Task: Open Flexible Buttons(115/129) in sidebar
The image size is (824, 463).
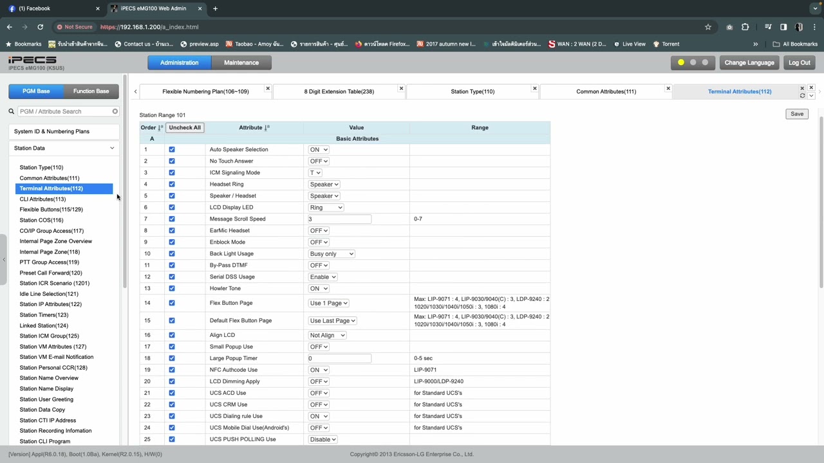Action: pos(51,210)
